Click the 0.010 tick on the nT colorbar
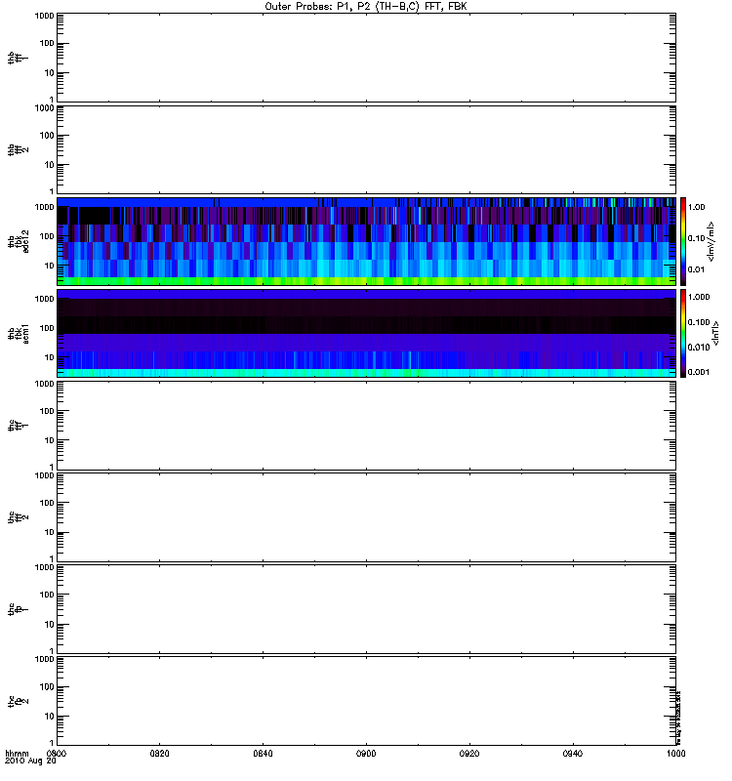Screen dimensions: 732x781 pyautogui.click(x=699, y=348)
